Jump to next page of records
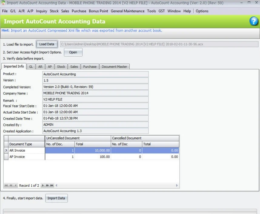260x214 pixels. tap(47, 185)
